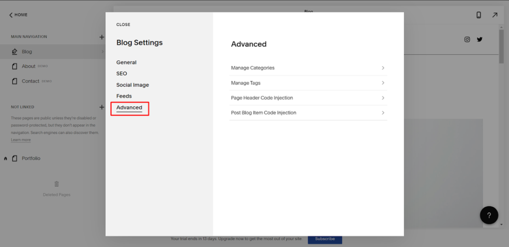This screenshot has height=247, width=509.
Task: Open Page Header Code Injection chevron
Action: 383,98
